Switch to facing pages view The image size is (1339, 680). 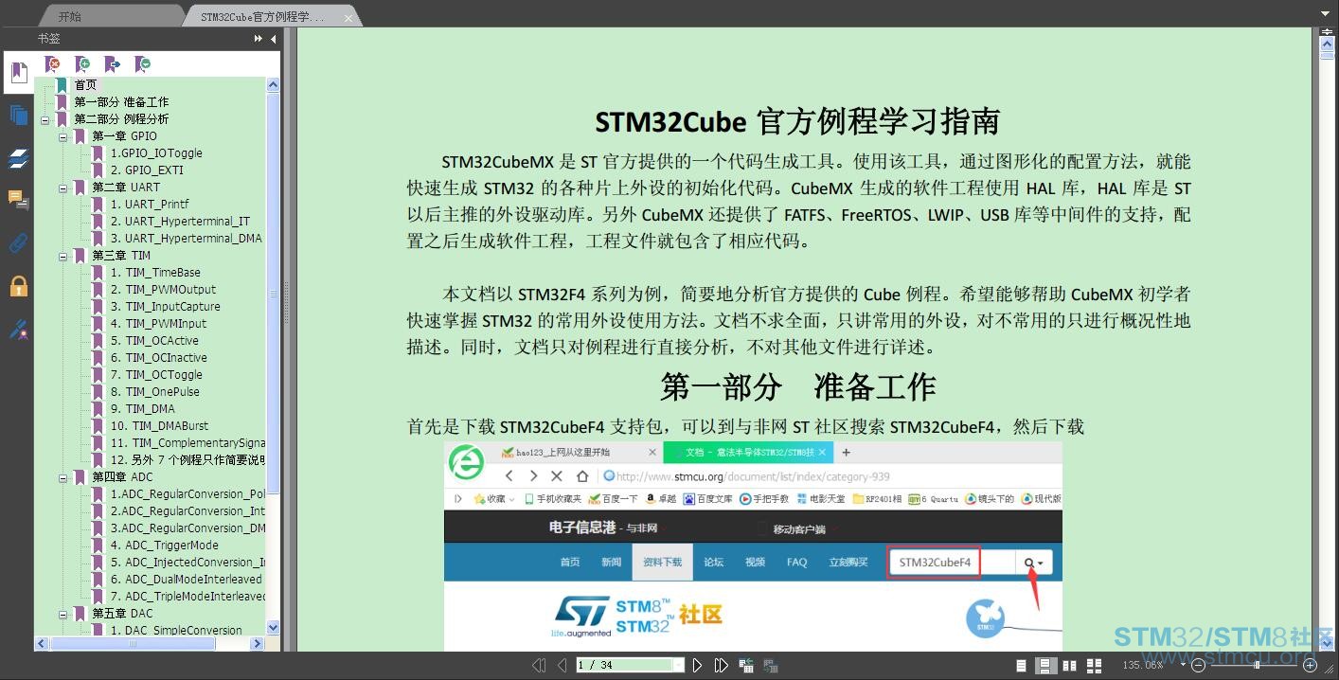pyautogui.click(x=1071, y=666)
